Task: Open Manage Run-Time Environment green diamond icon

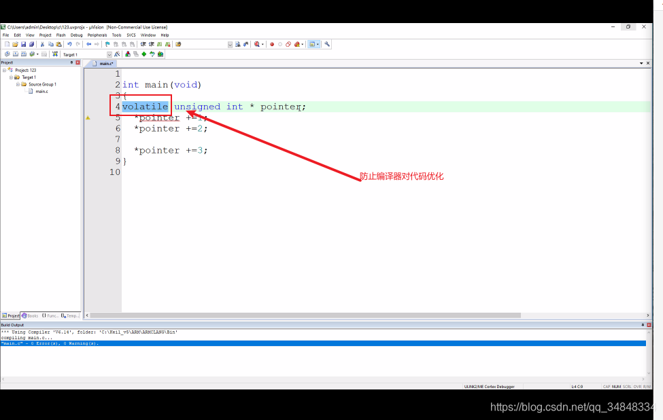Action: [x=143, y=54]
